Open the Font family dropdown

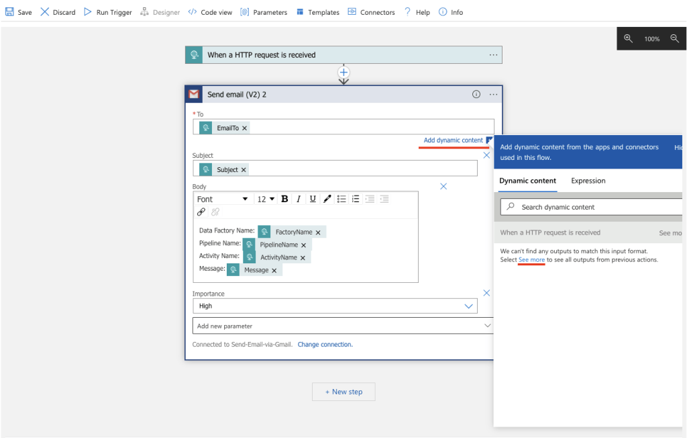223,199
